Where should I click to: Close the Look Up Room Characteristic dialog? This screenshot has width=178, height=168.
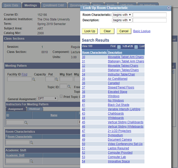click(x=169, y=8)
